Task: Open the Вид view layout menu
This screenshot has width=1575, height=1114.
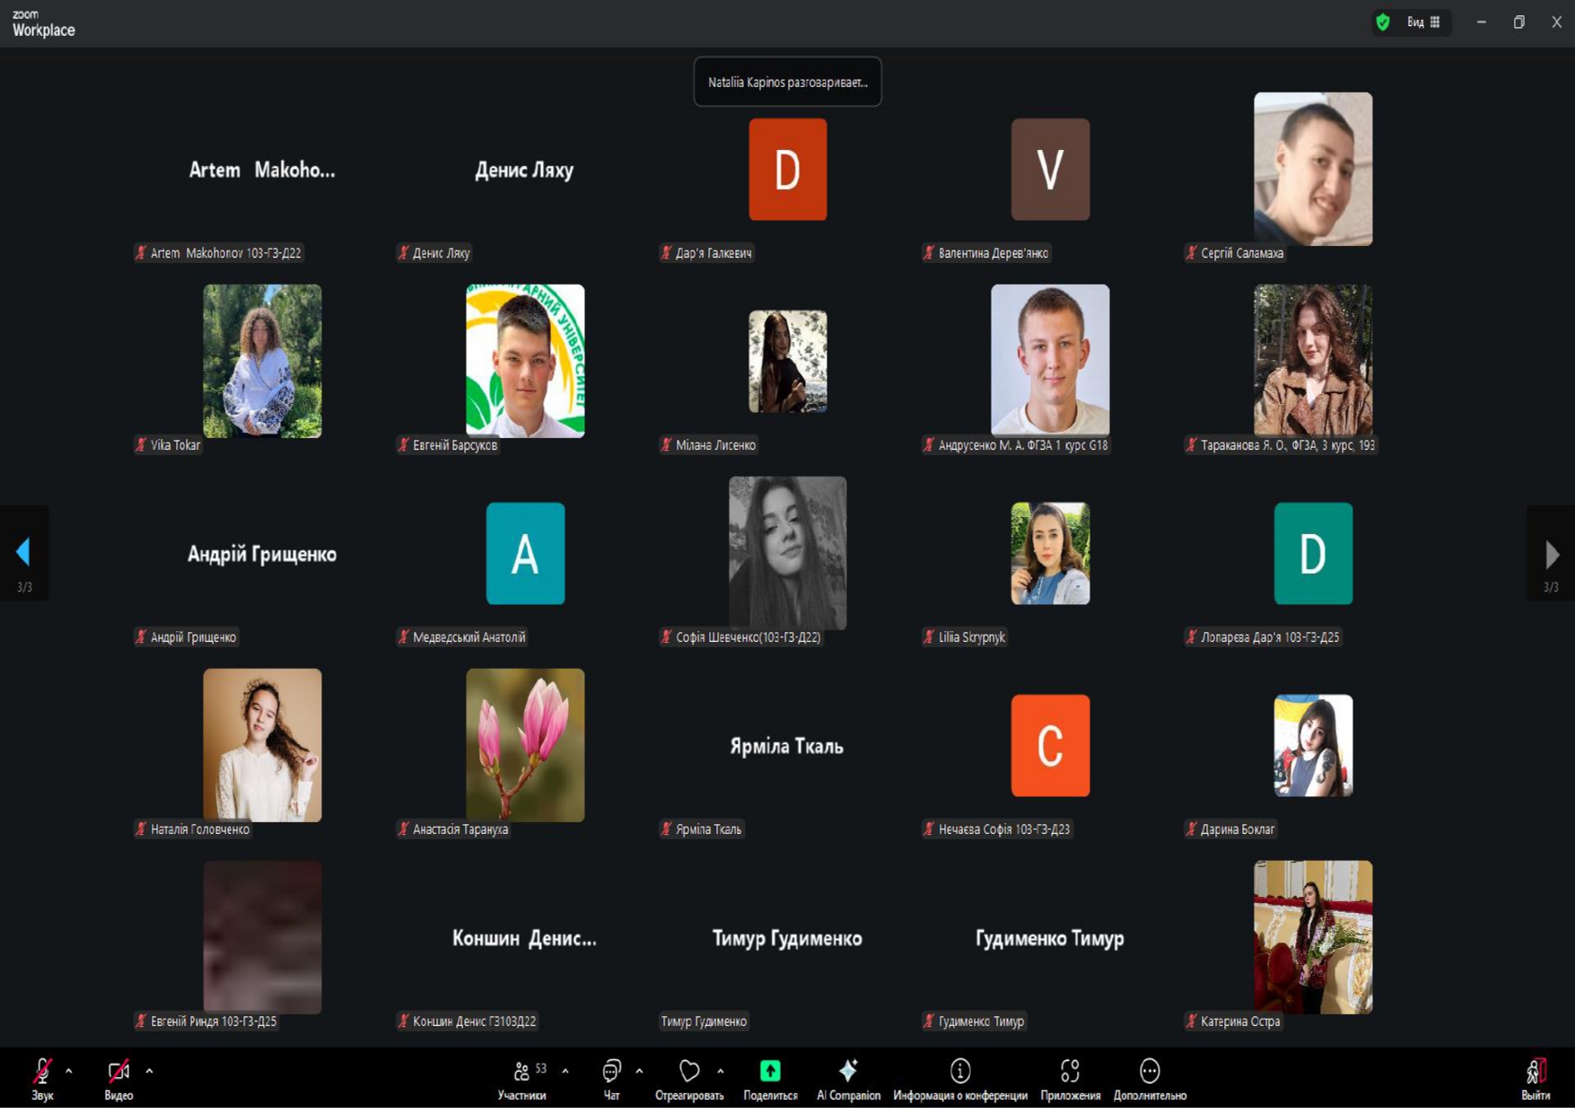Action: (1422, 22)
